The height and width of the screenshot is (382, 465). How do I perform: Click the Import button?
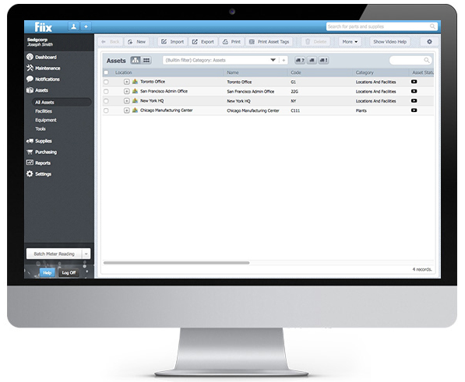[172, 42]
